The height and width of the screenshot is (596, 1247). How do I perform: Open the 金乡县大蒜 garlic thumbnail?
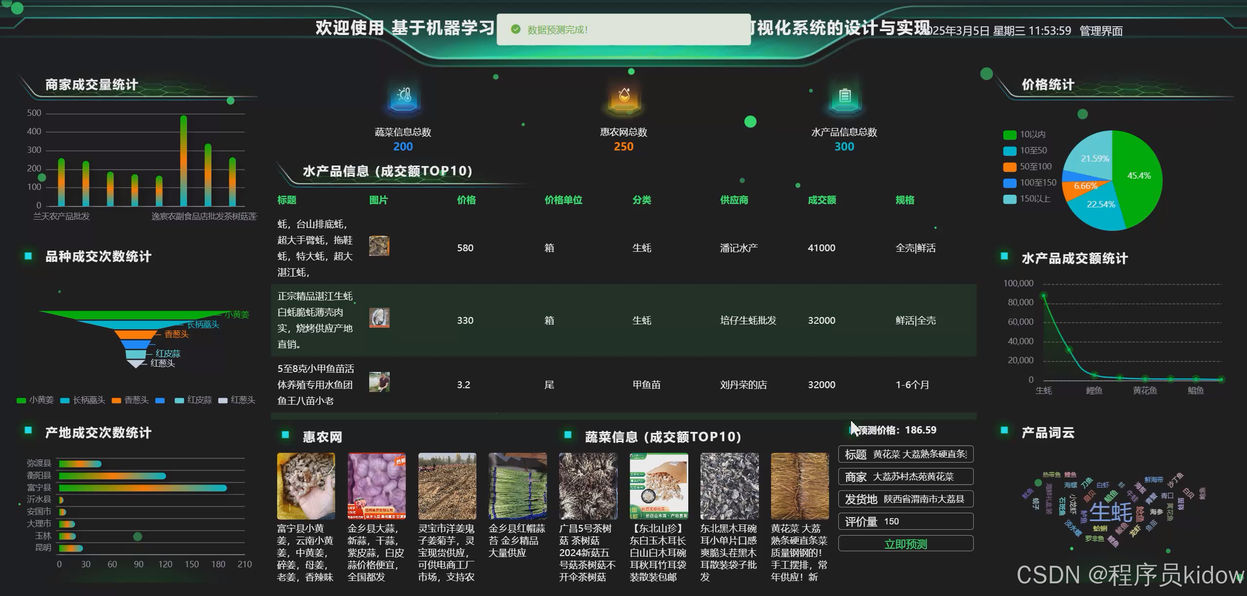click(x=377, y=486)
